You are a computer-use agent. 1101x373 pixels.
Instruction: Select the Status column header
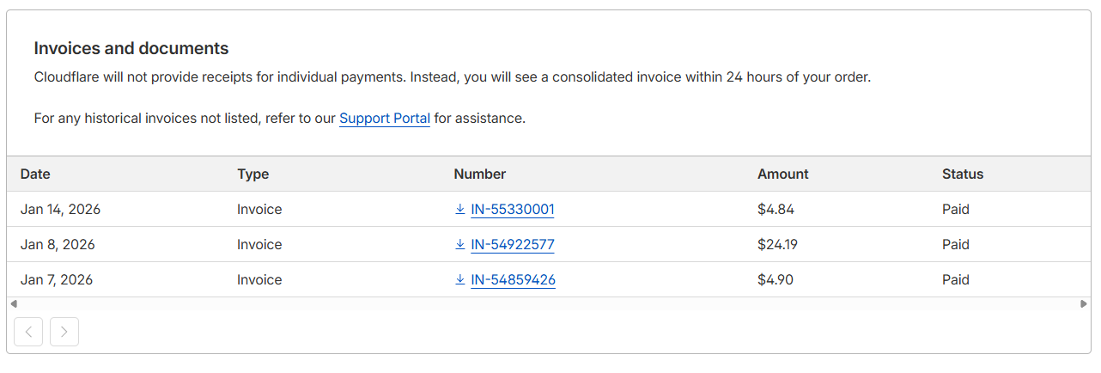click(962, 174)
